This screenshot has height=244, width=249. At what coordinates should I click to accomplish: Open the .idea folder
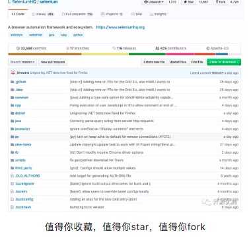pyautogui.click(x=19, y=90)
